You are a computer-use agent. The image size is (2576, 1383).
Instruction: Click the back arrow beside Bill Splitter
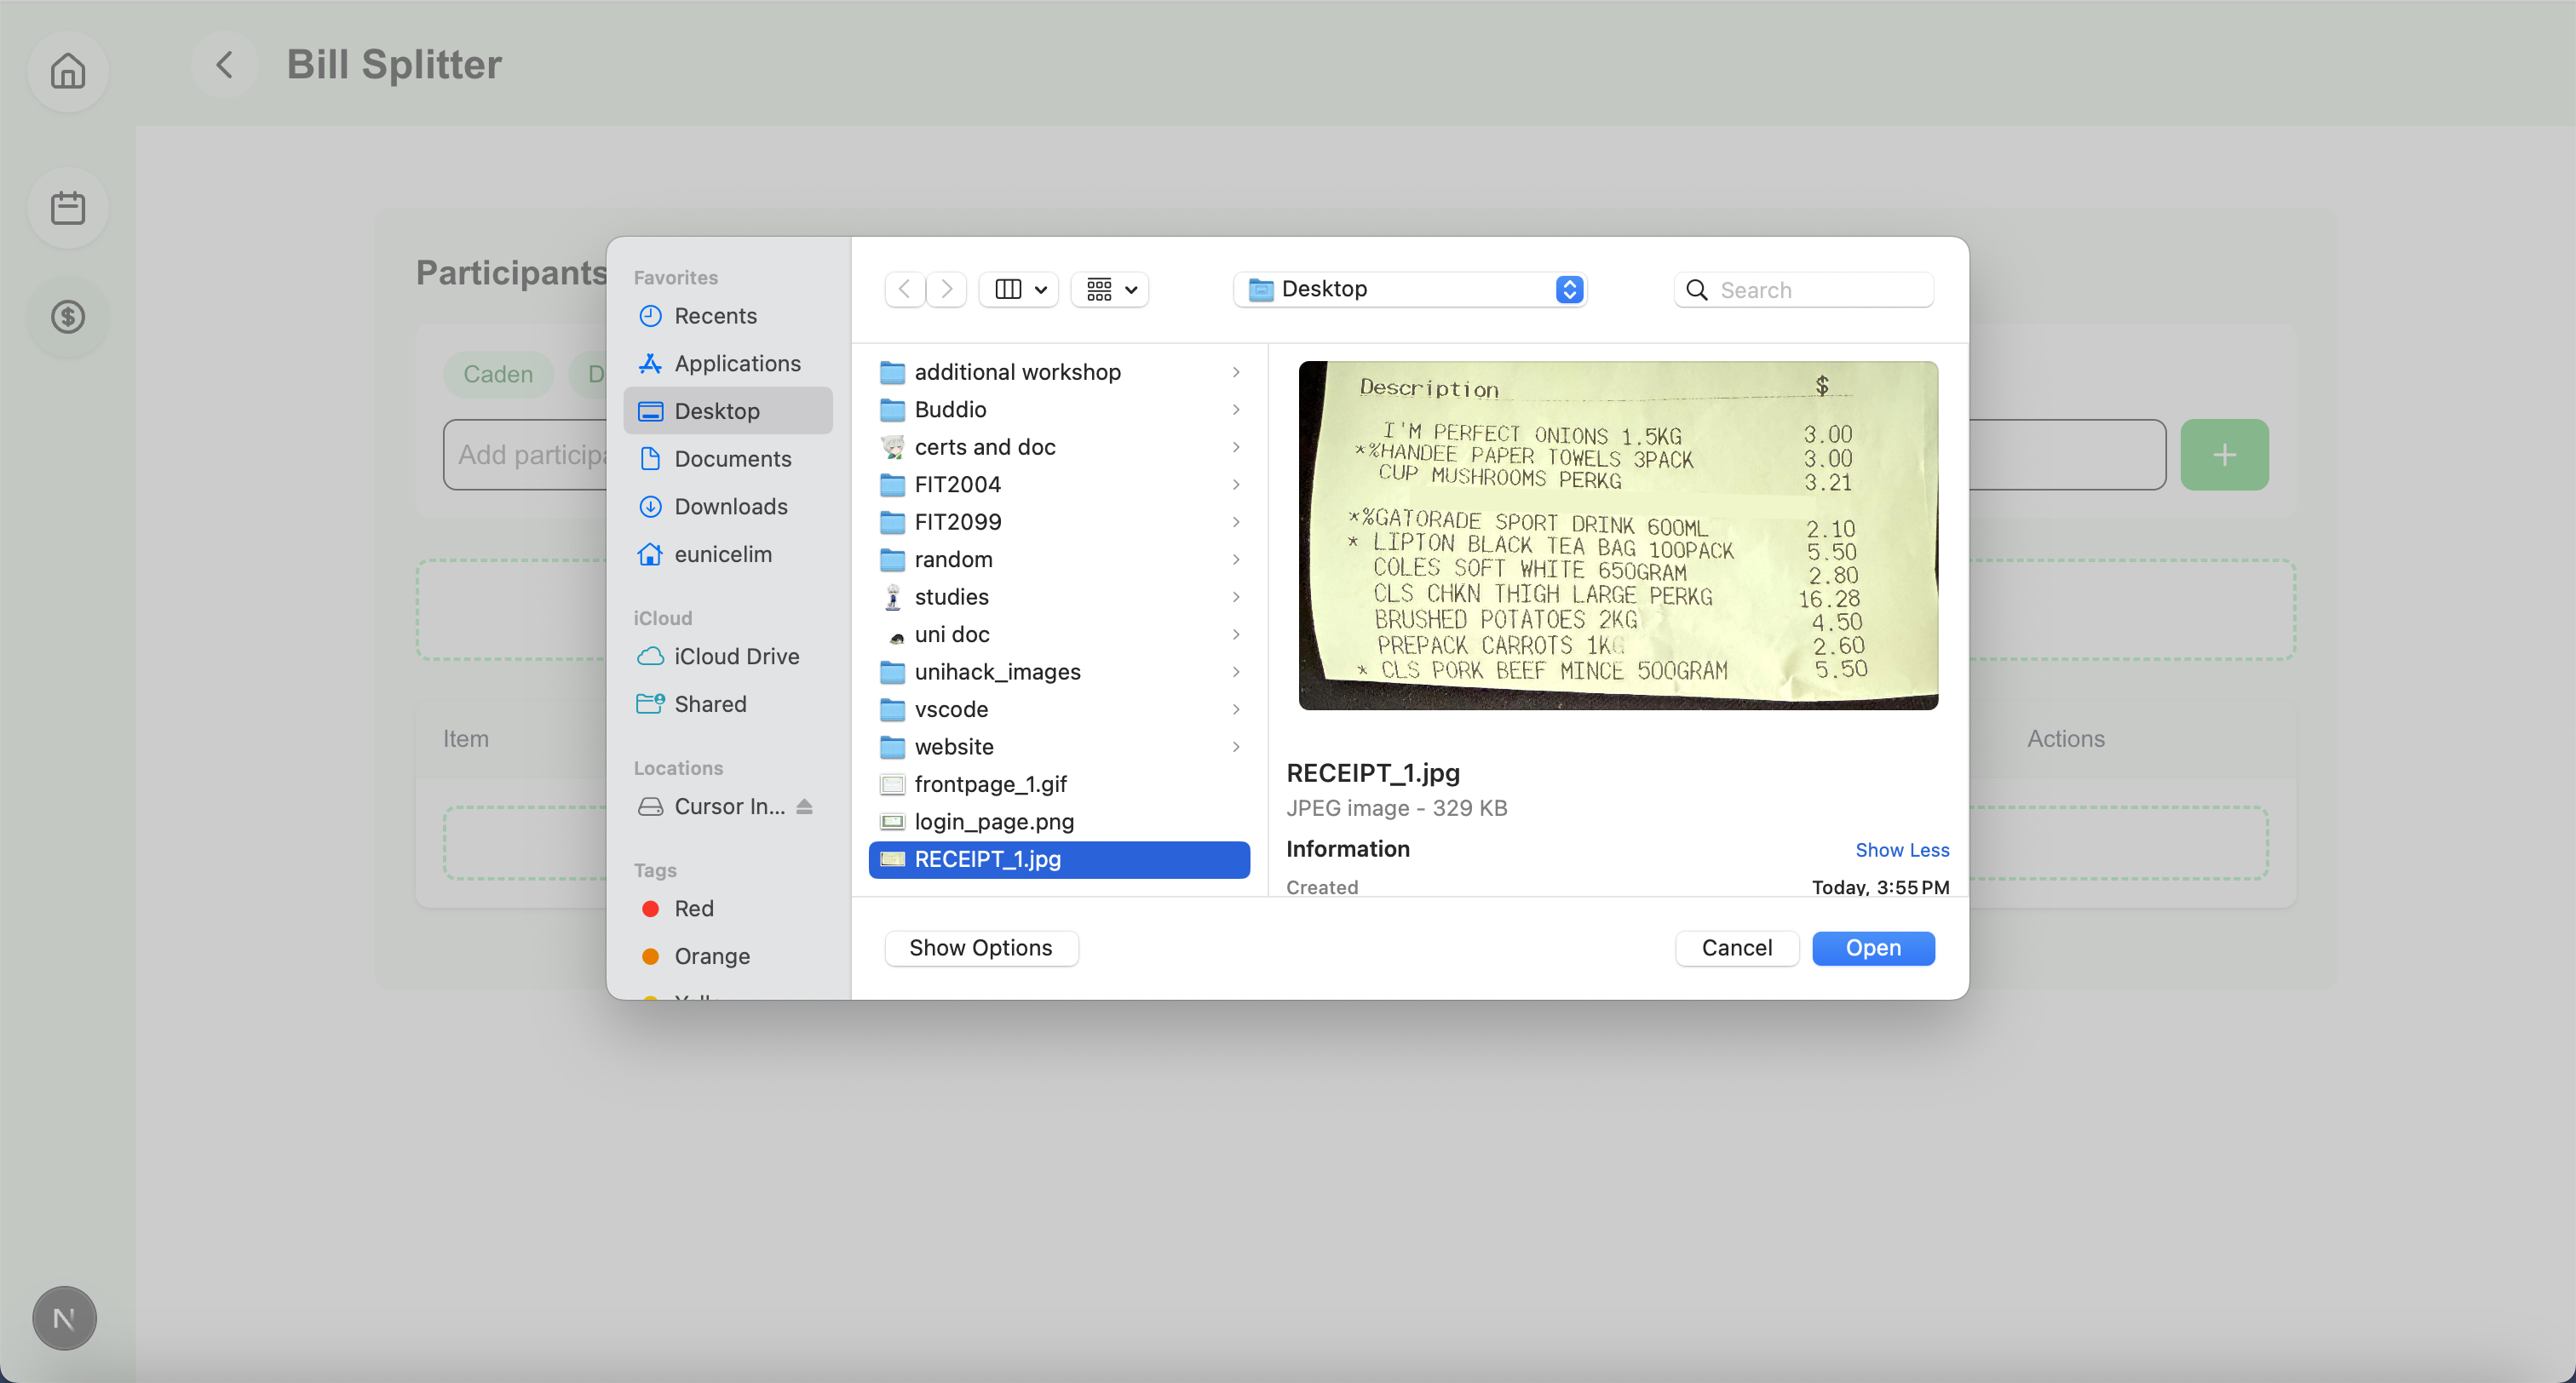225,65
